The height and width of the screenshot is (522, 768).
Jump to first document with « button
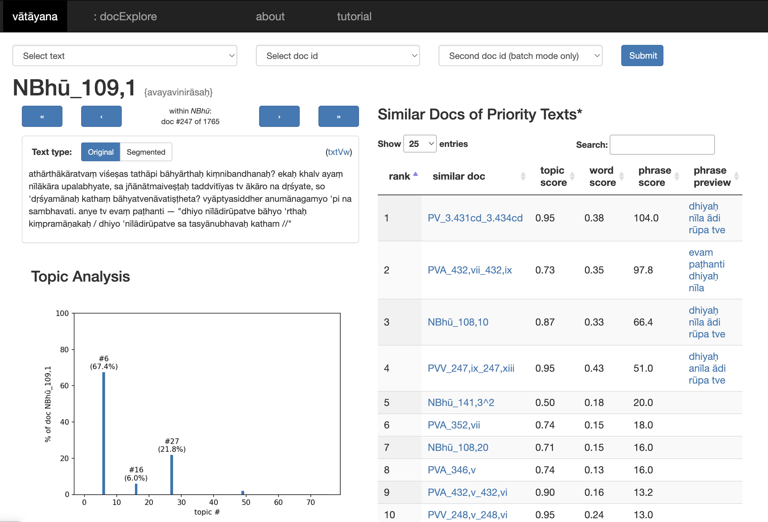(x=42, y=116)
